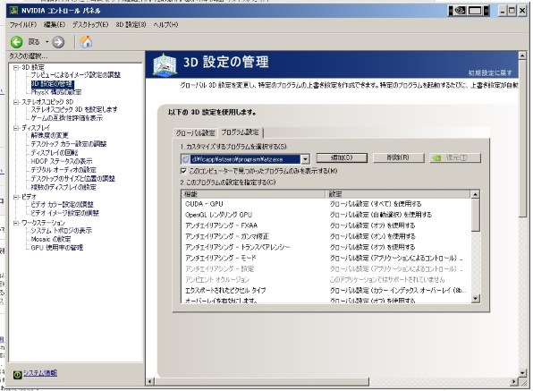The height and width of the screenshot is (391, 533).
Task: Open the ヘルプ(H) menu
Action: point(165,25)
